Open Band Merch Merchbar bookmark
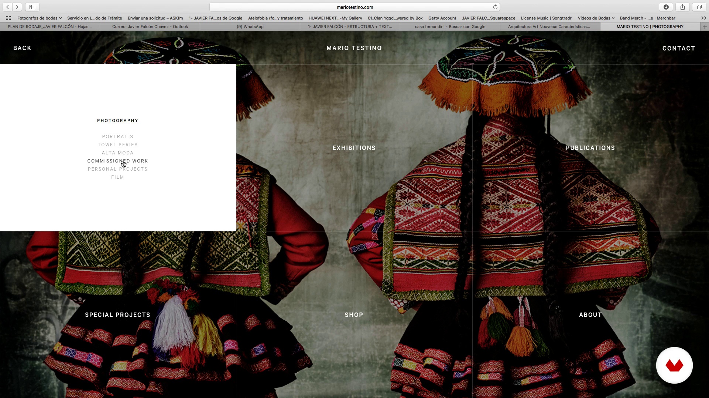This screenshot has height=398, width=709. pos(647,18)
